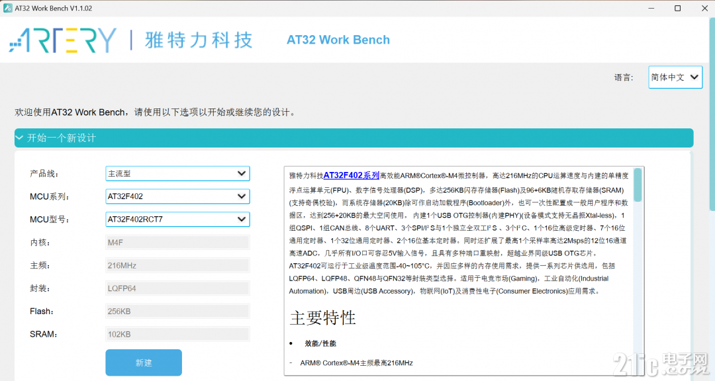The width and height of the screenshot is (715, 381).
Task: Click the ARTERY logo in the header
Action: (63, 40)
